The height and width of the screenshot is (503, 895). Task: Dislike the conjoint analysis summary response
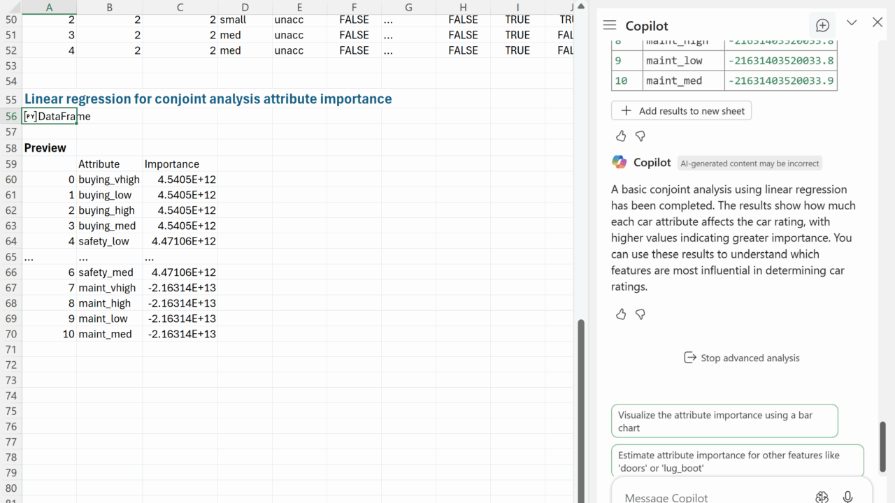(640, 314)
